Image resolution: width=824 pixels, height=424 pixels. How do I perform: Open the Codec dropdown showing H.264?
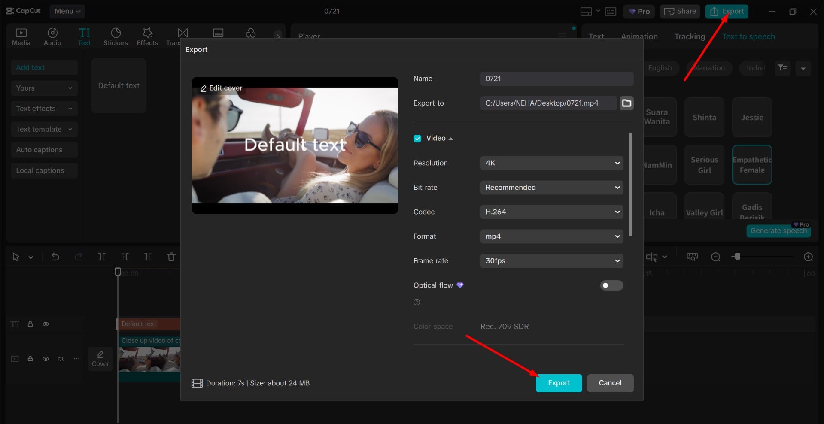(x=552, y=212)
